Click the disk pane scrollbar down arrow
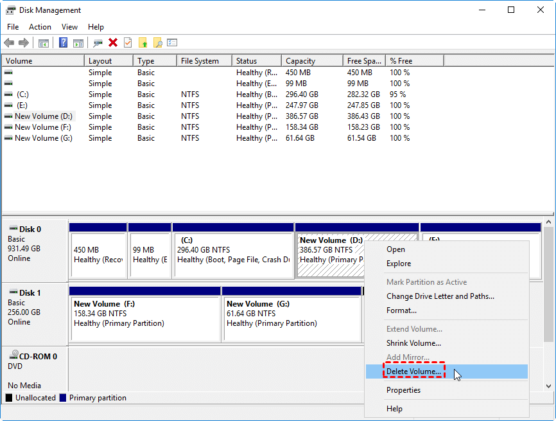 tap(548, 386)
